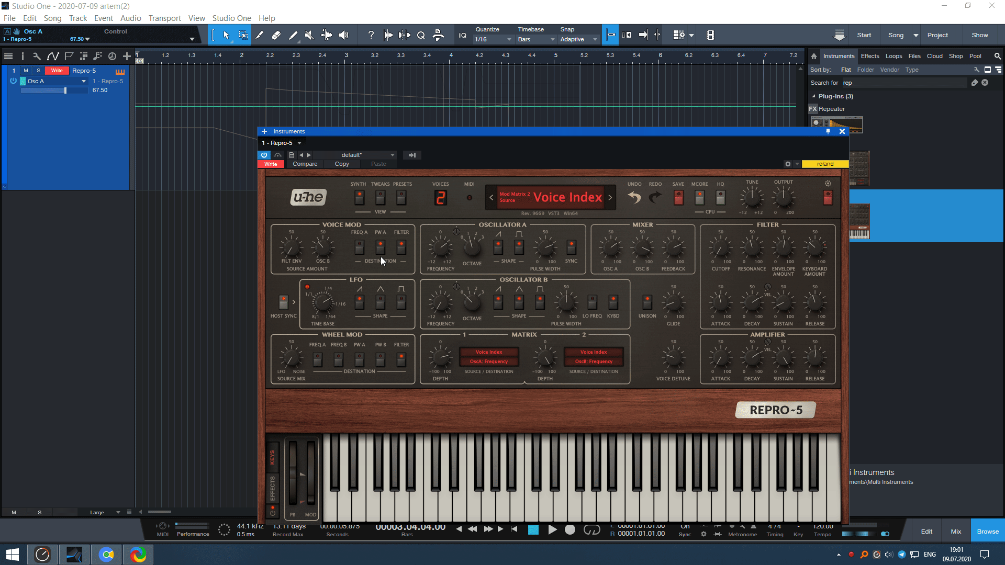1005x565 pixels.
Task: Click the Undo arrow in Repro-5
Action: [x=634, y=197]
